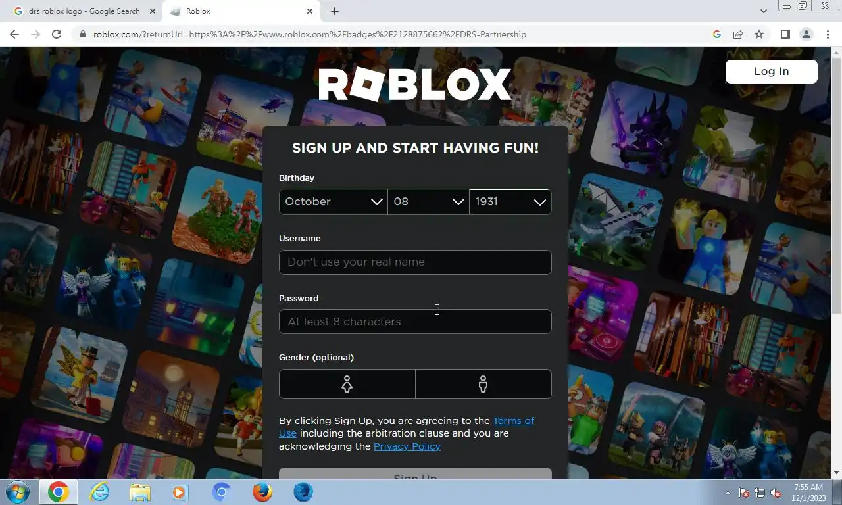Open the tab search chevron
The width and height of the screenshot is (842, 505).
point(764,11)
